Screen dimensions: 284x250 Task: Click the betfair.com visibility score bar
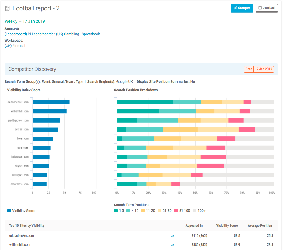coord(45,130)
